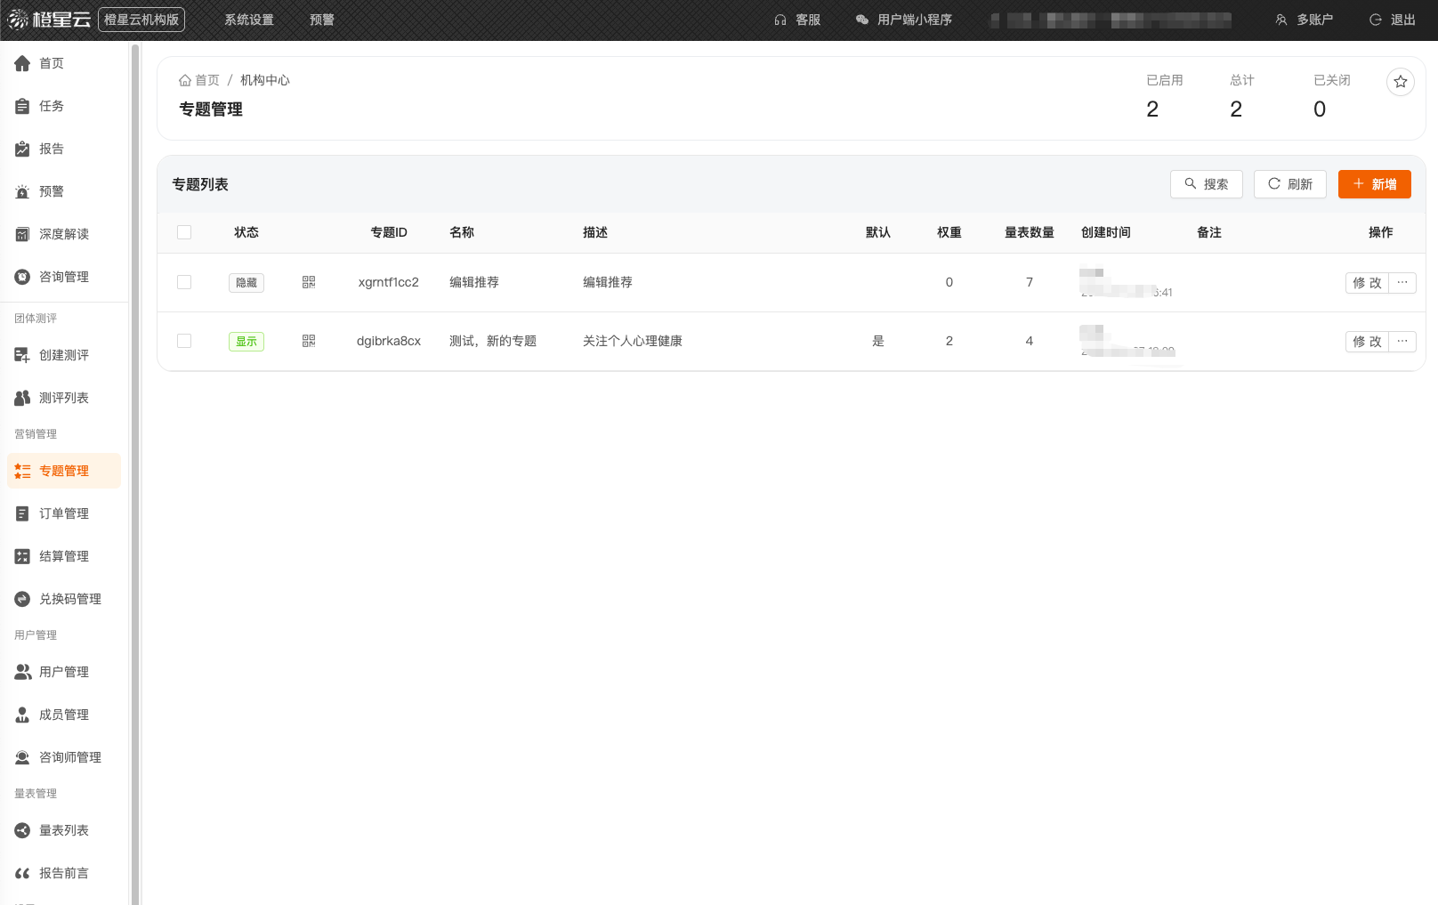This screenshot has width=1438, height=905.
Task: Click the 首页 home icon in sidebar
Action: 22,63
